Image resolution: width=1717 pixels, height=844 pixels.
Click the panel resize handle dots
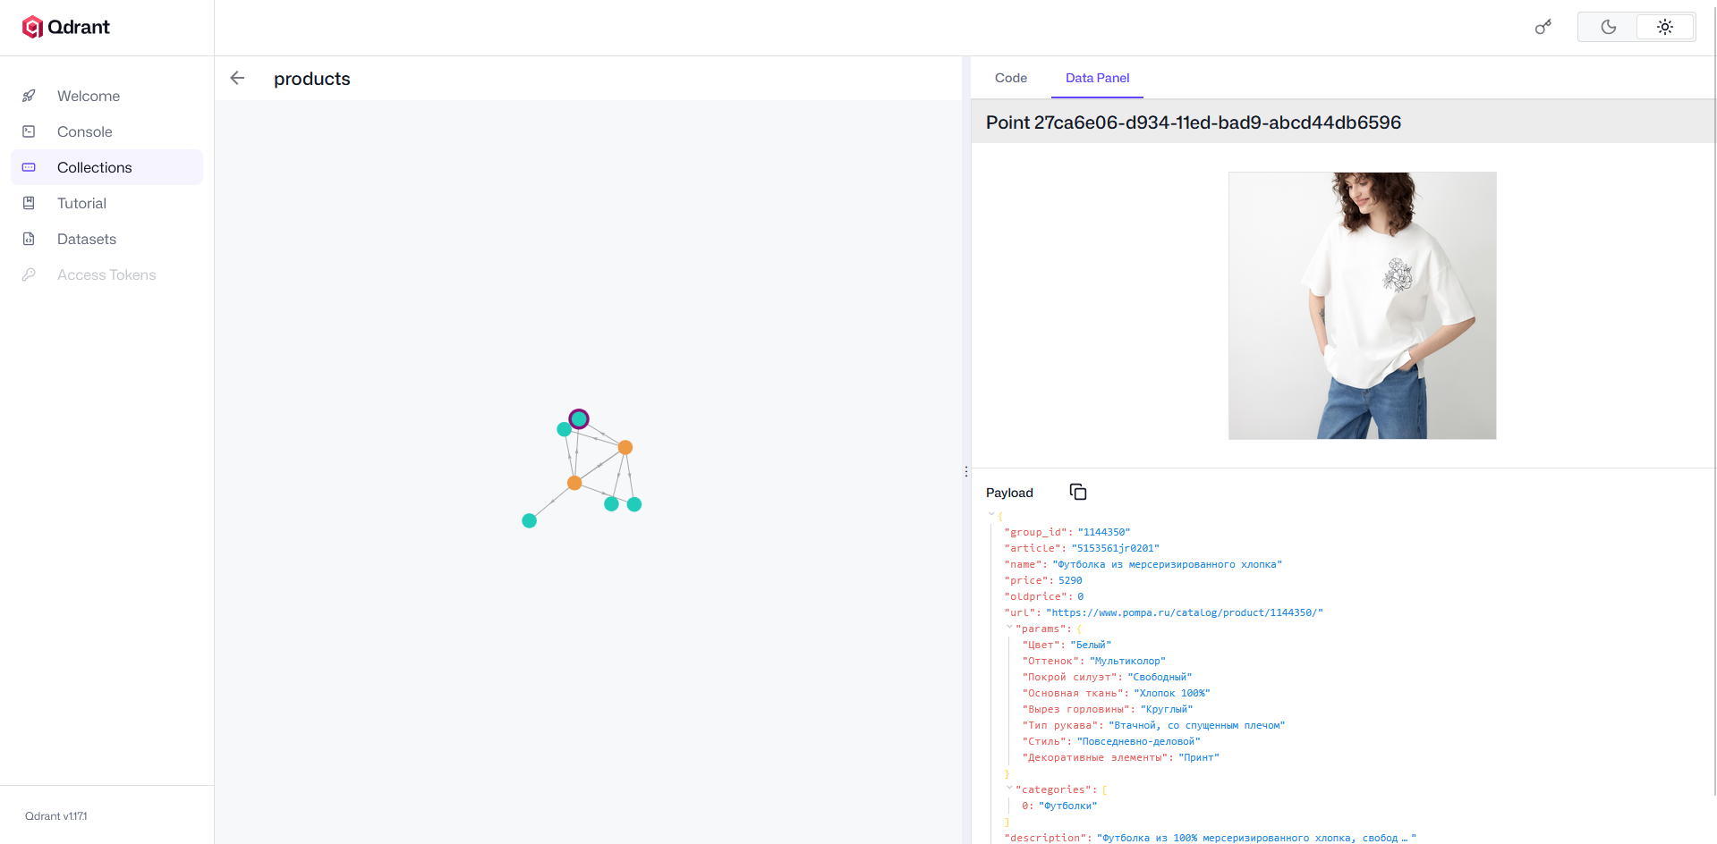[x=966, y=471]
